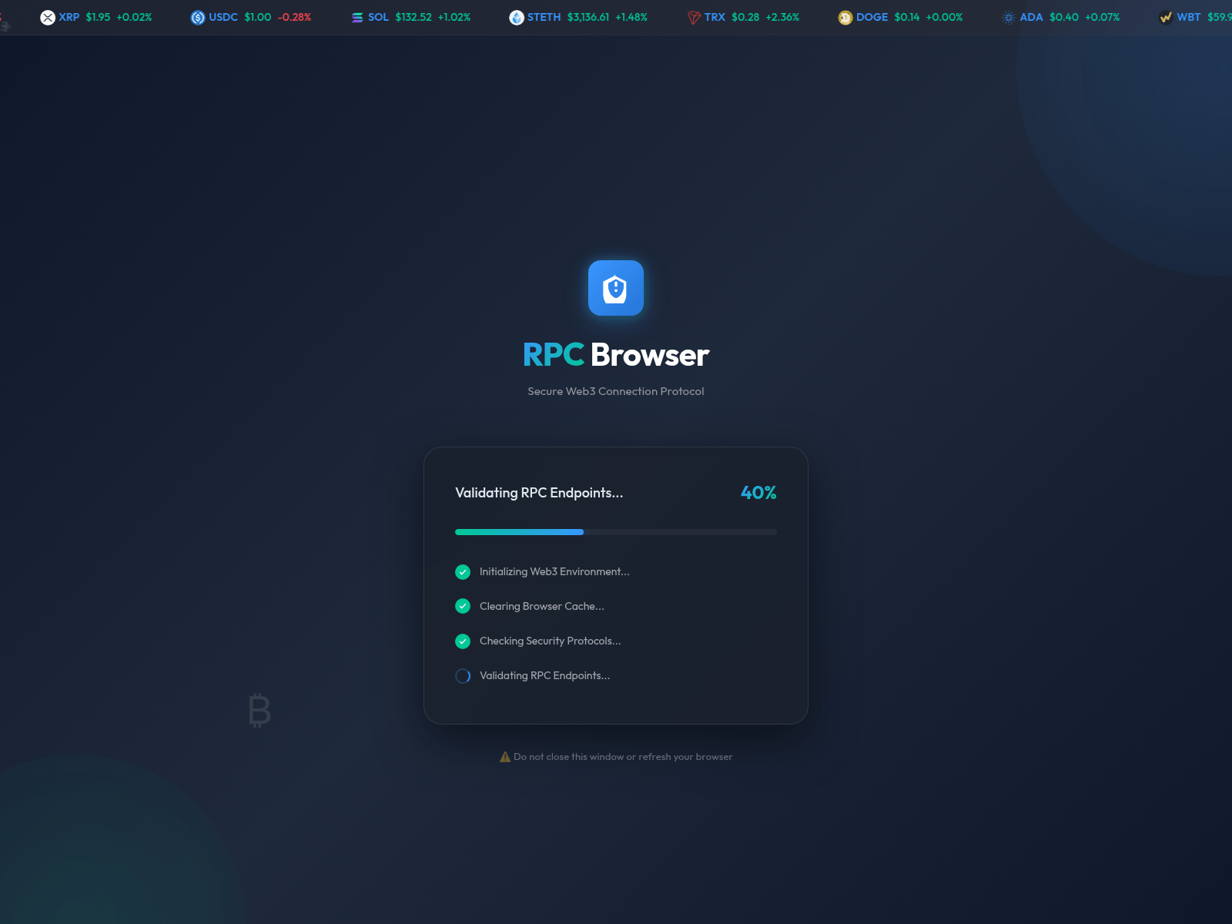
Task: Click the USDC coin icon
Action: click(198, 17)
